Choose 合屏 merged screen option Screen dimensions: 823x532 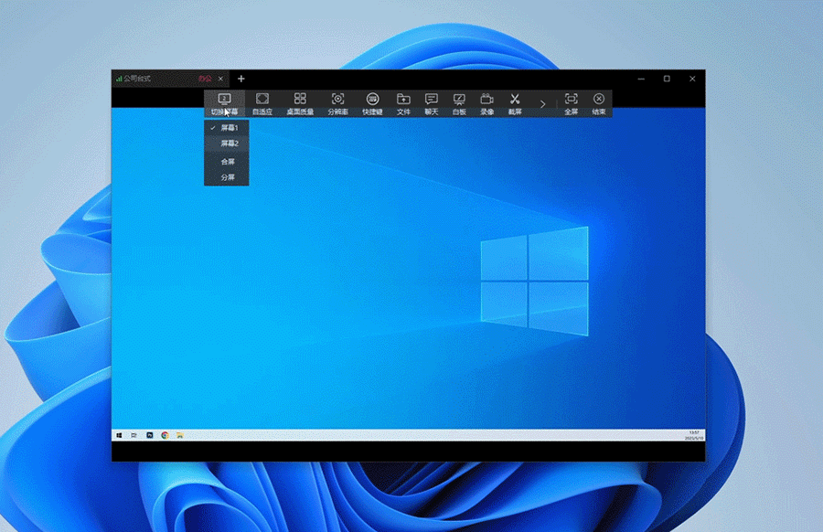click(226, 162)
